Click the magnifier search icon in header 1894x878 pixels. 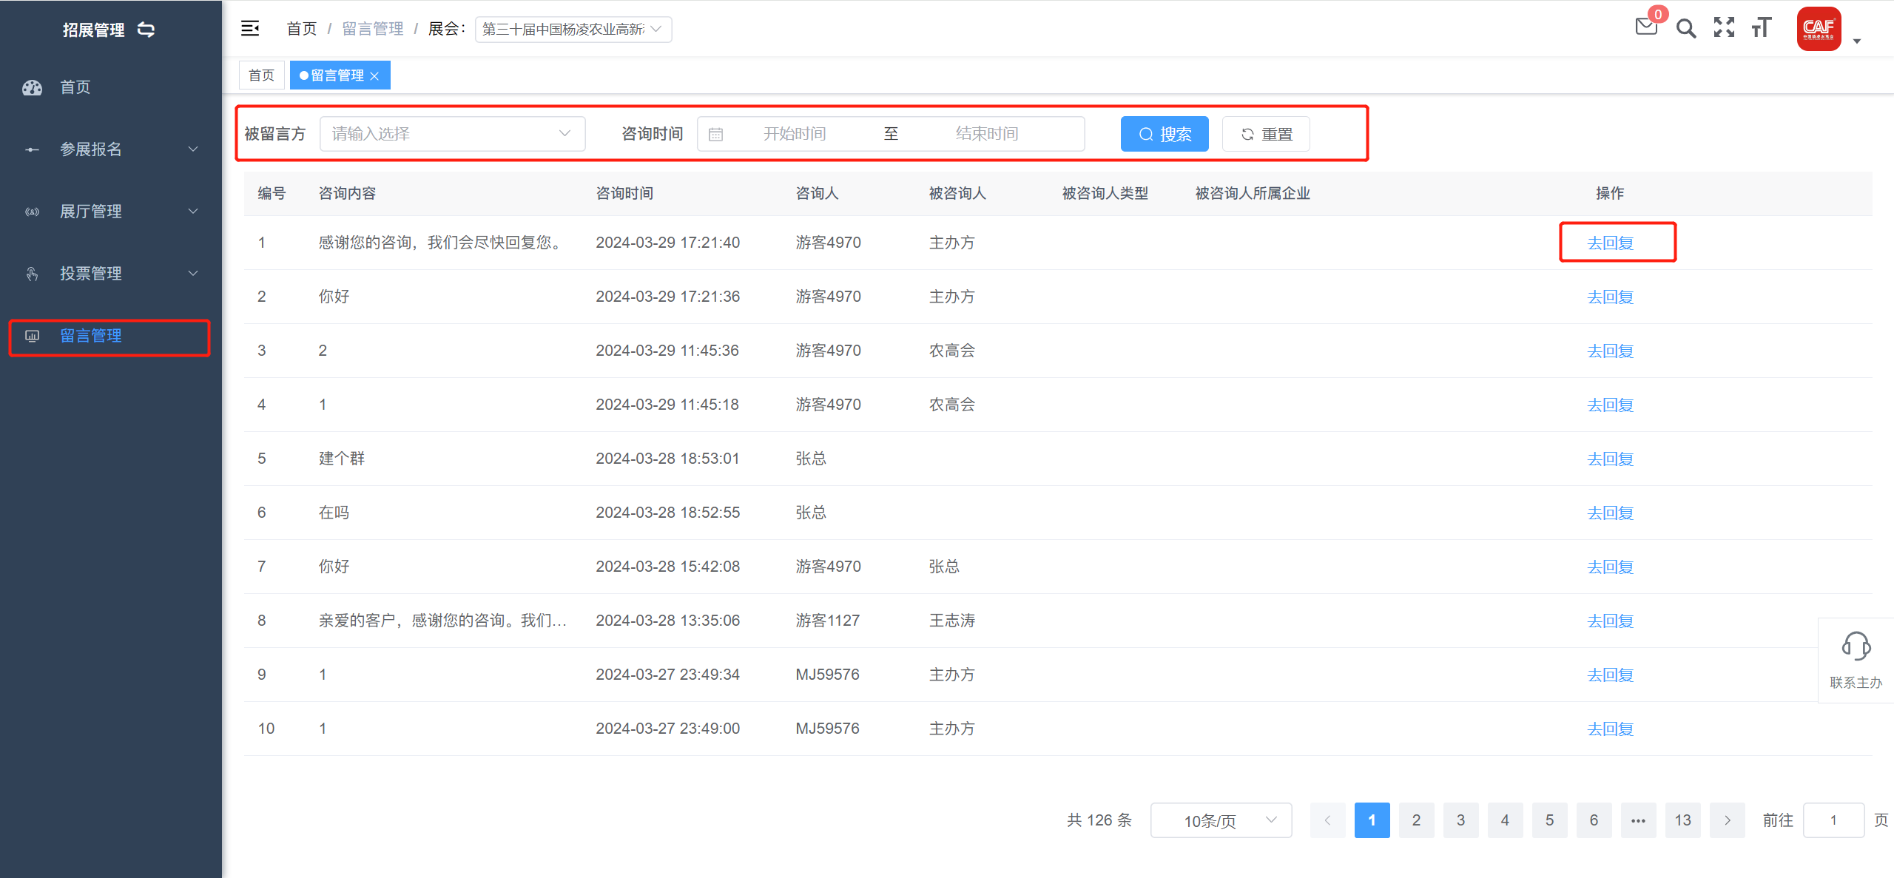tap(1685, 29)
